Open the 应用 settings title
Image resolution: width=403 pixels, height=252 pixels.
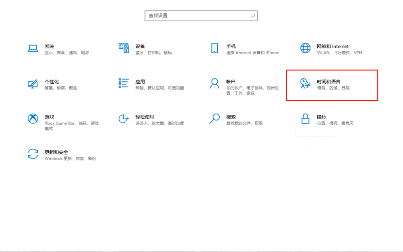tap(140, 82)
